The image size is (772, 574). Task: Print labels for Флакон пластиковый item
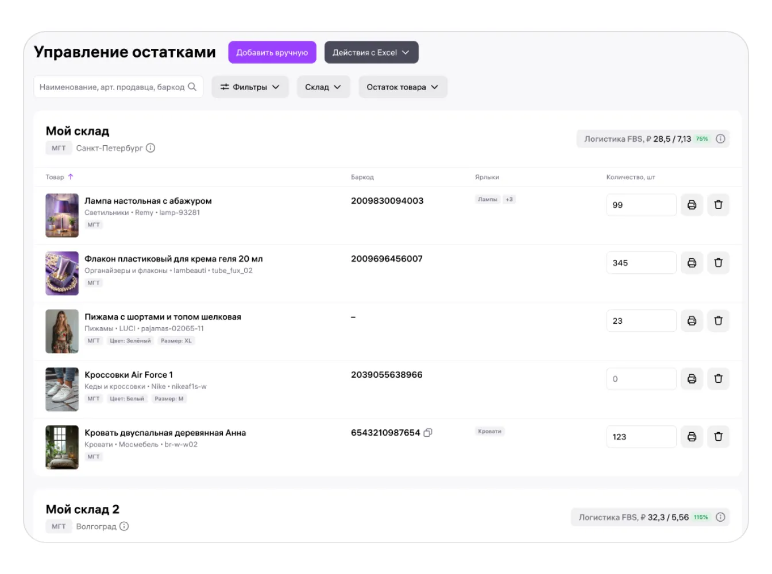pyautogui.click(x=692, y=263)
